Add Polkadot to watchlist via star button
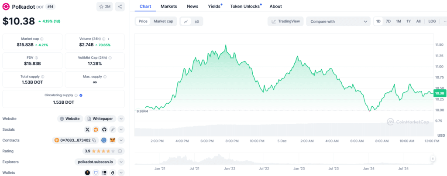 click(x=105, y=7)
